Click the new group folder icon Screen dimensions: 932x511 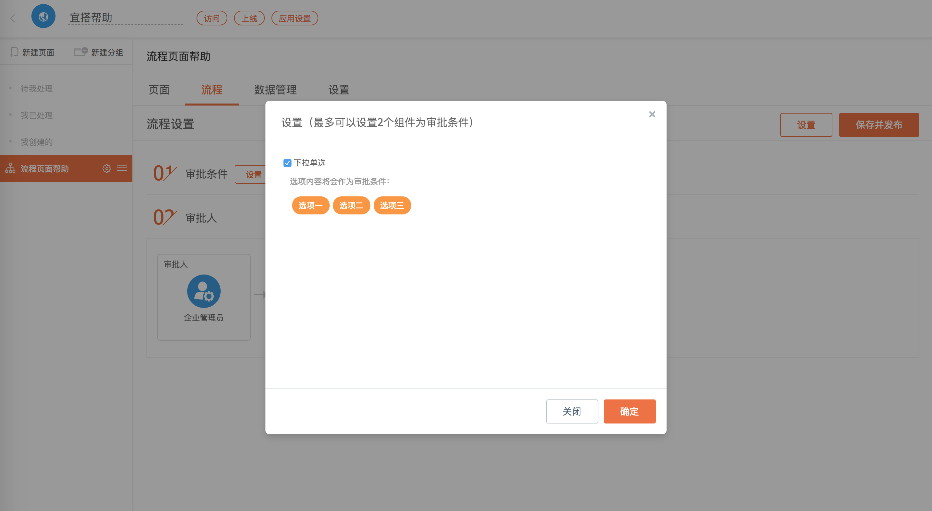(x=81, y=52)
